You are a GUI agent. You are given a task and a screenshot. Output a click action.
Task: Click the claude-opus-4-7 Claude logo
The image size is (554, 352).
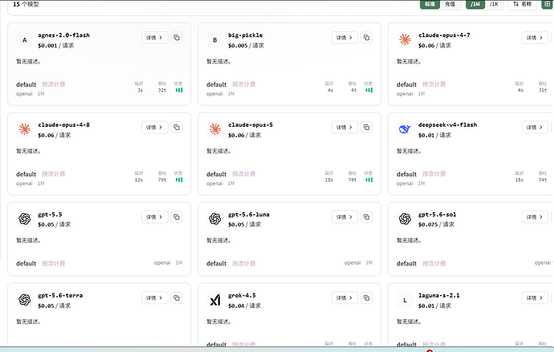tap(405, 39)
